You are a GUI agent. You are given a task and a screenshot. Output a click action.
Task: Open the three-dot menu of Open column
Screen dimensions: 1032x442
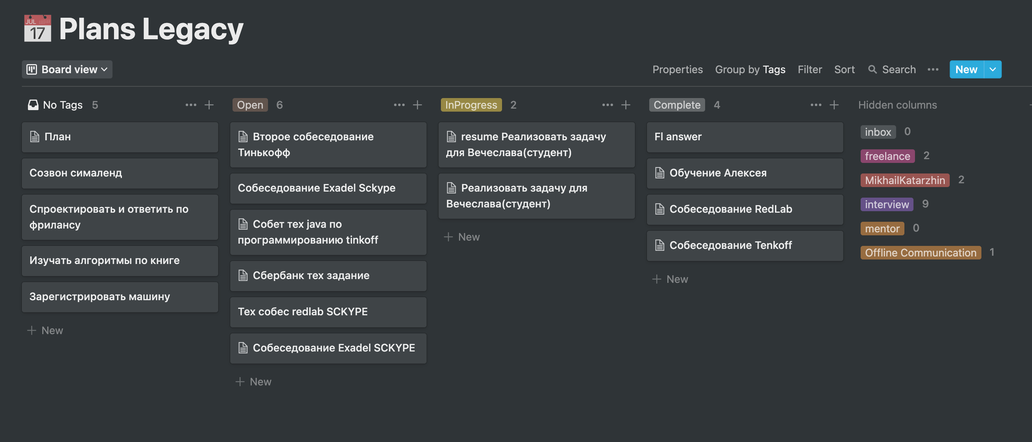pyautogui.click(x=399, y=105)
